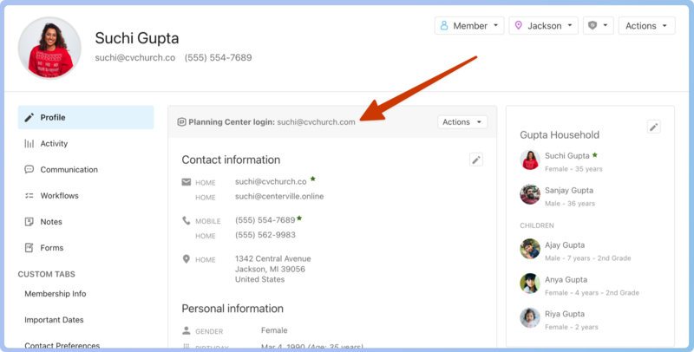Select the Profile tab
This screenshot has width=694, height=352.
86,118
